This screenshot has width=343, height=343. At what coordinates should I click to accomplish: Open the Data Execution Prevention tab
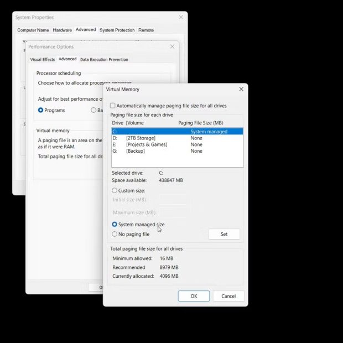pos(104,59)
